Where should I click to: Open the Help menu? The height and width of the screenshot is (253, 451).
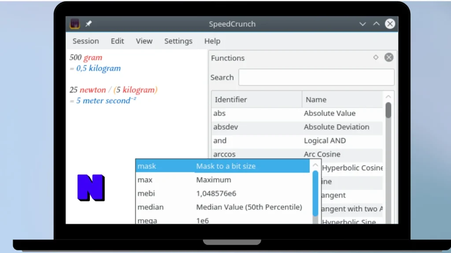(212, 41)
